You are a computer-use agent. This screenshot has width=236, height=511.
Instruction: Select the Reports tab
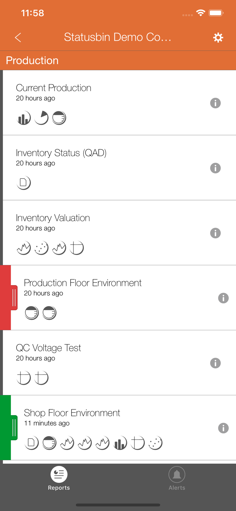coord(59,478)
